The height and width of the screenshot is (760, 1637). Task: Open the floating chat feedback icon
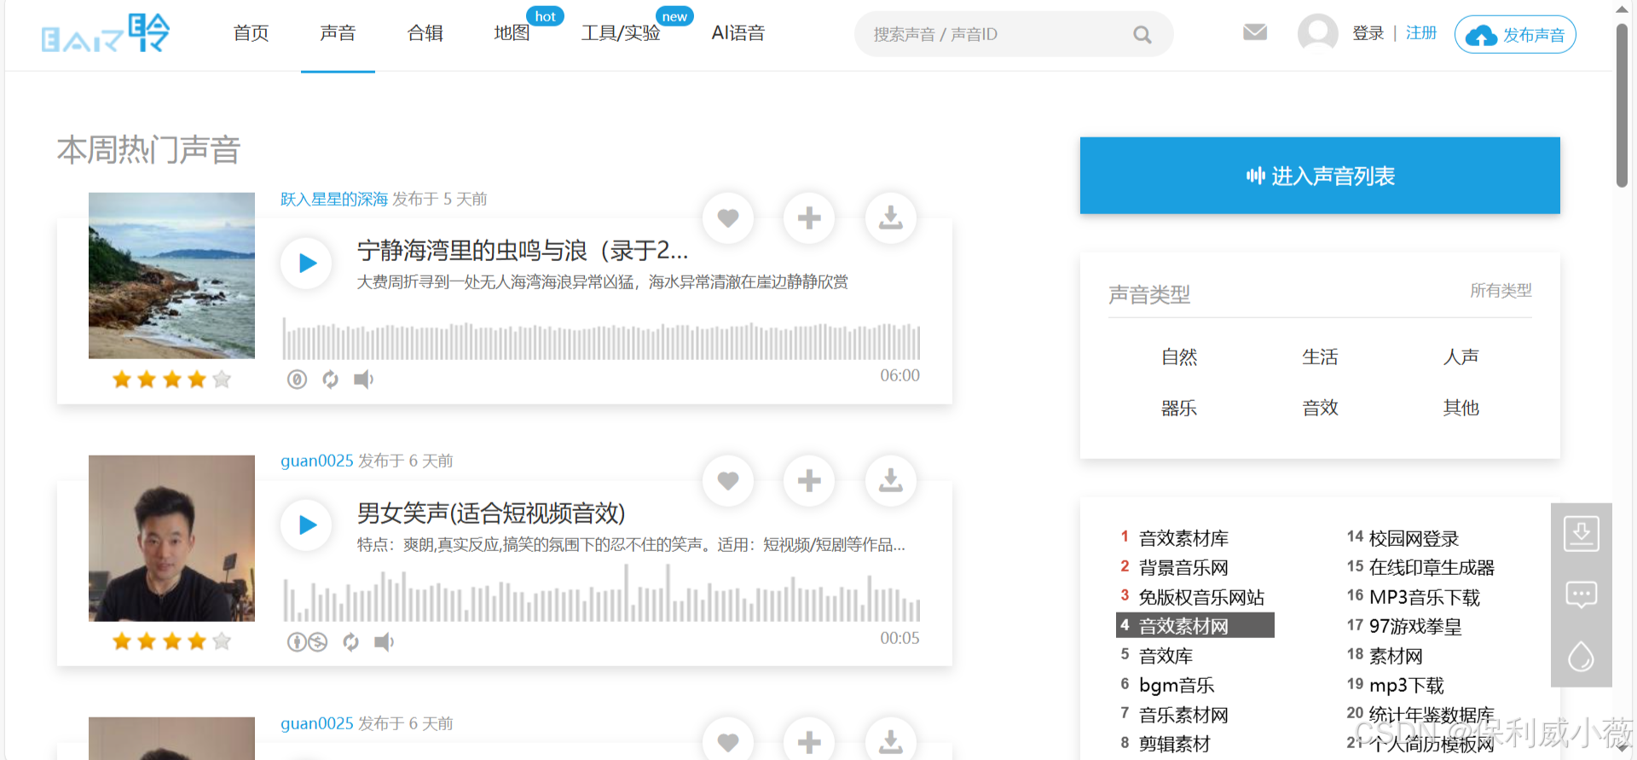click(x=1582, y=595)
